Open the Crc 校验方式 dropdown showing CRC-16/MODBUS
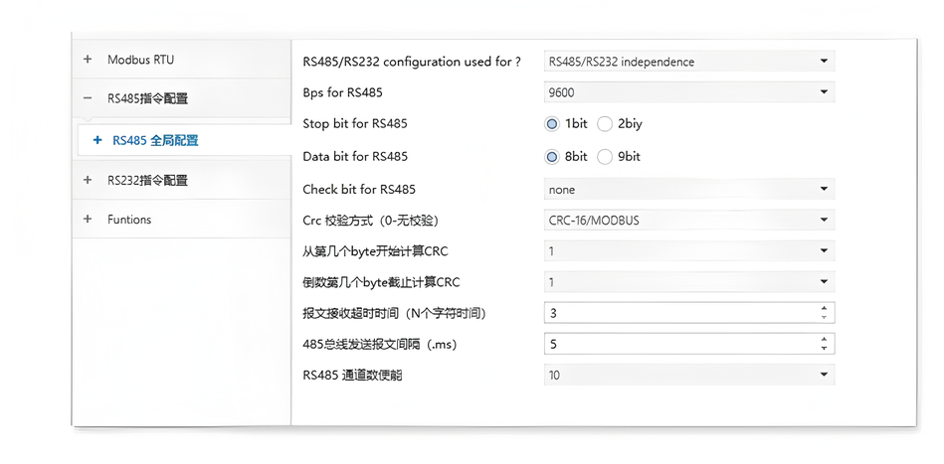The width and height of the screenshot is (944, 464). coord(689,221)
